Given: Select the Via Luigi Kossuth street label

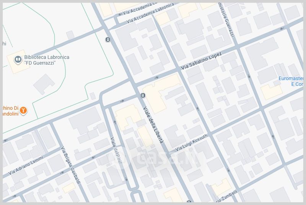Looking at the screenshot, I should (x=192, y=142).
